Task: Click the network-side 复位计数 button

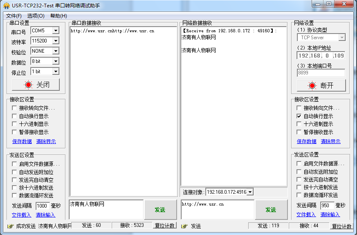Action: click(x=341, y=226)
